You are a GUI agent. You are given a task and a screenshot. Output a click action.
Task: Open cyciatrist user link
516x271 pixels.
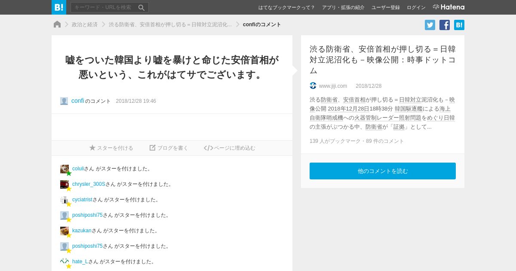[x=82, y=200]
